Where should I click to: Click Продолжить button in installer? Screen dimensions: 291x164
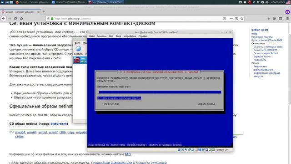pyautogui.click(x=206, y=104)
